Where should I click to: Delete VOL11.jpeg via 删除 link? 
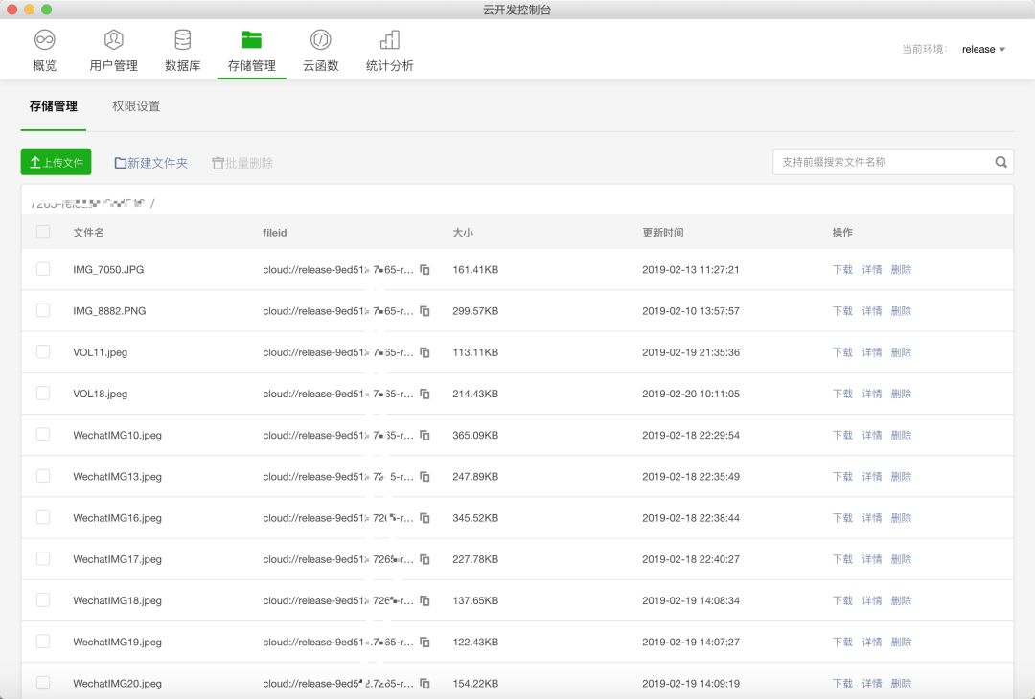click(x=901, y=352)
